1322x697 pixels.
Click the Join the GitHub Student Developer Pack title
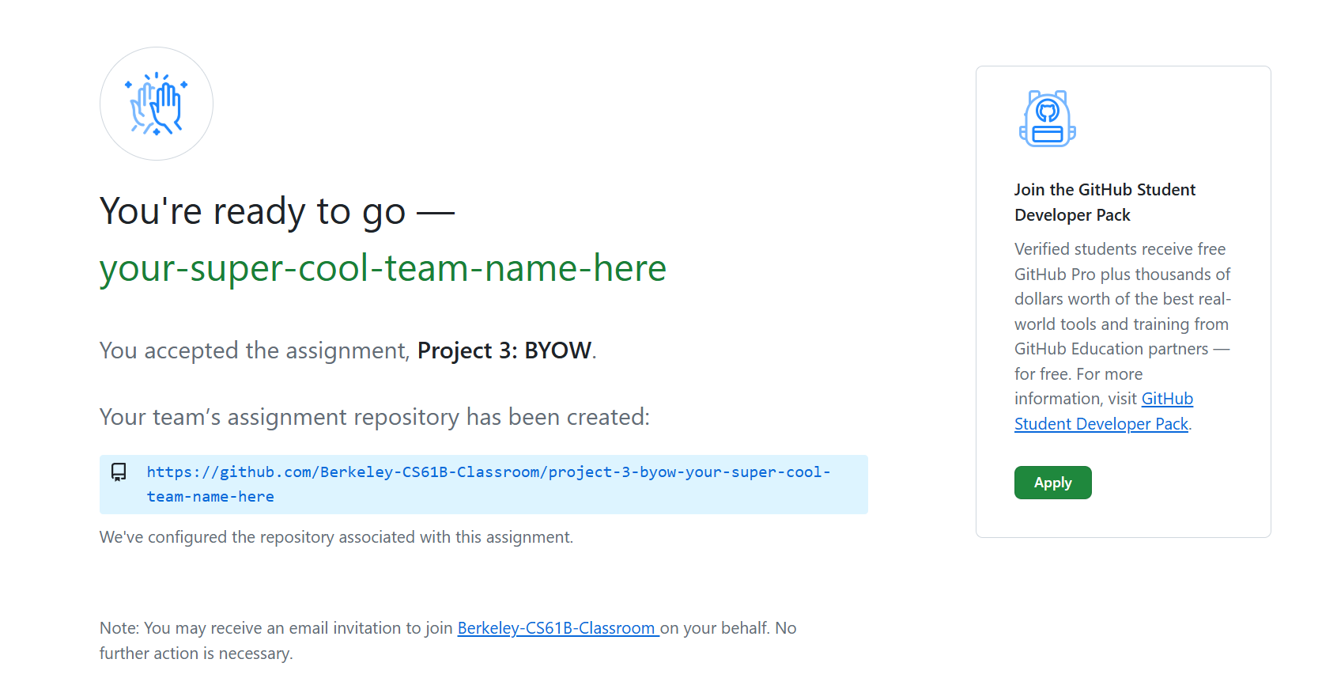[x=1105, y=202]
